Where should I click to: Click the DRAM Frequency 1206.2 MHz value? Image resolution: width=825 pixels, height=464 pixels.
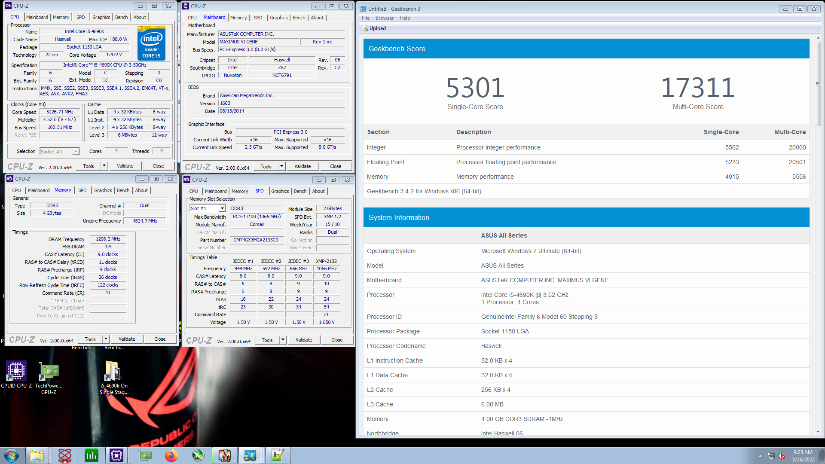(x=108, y=239)
